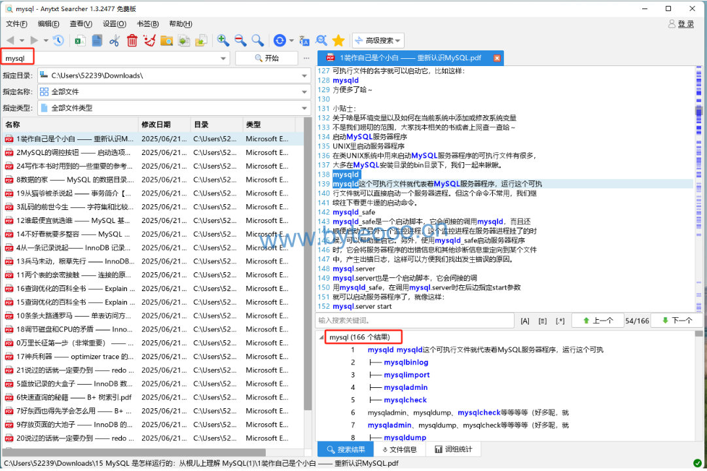Click the red broom clean icon
This screenshot has width=707, height=471.
(149, 41)
